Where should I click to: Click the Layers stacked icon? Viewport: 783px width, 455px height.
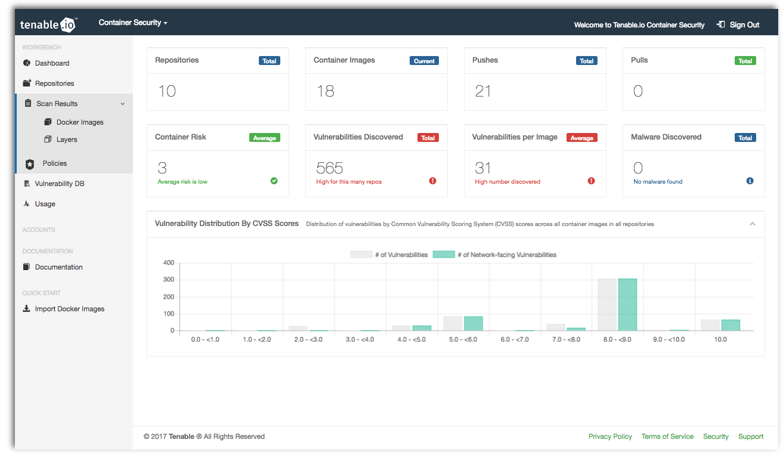(x=48, y=140)
